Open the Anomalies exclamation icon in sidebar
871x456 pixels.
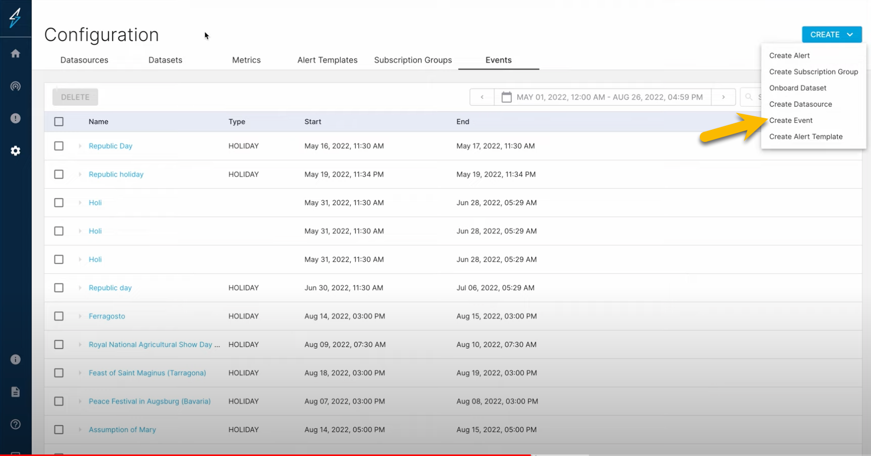tap(16, 118)
